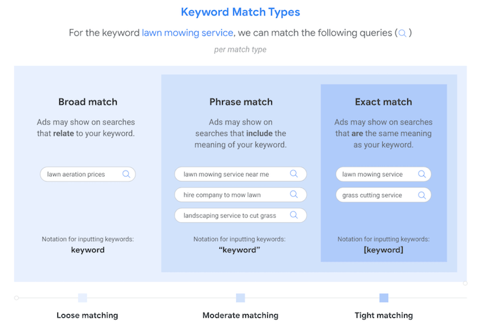Click magnifier in landscaping service to cut grass
Screen dimensions: 480x328
pyautogui.click(x=294, y=215)
